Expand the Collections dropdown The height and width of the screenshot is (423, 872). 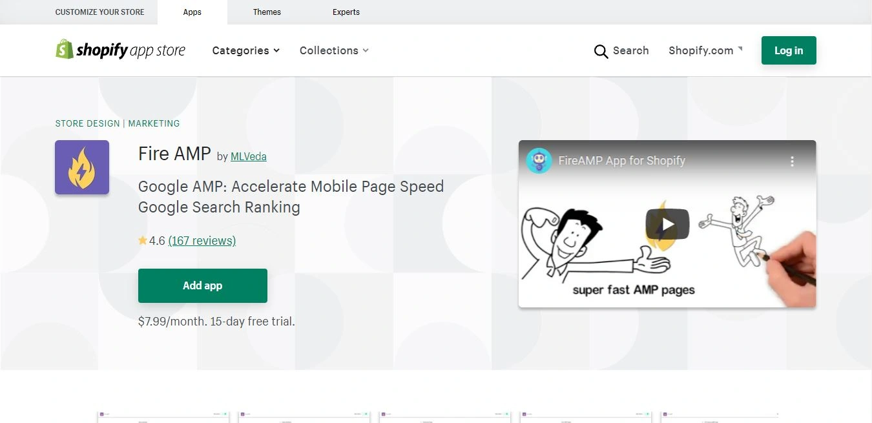tap(334, 50)
